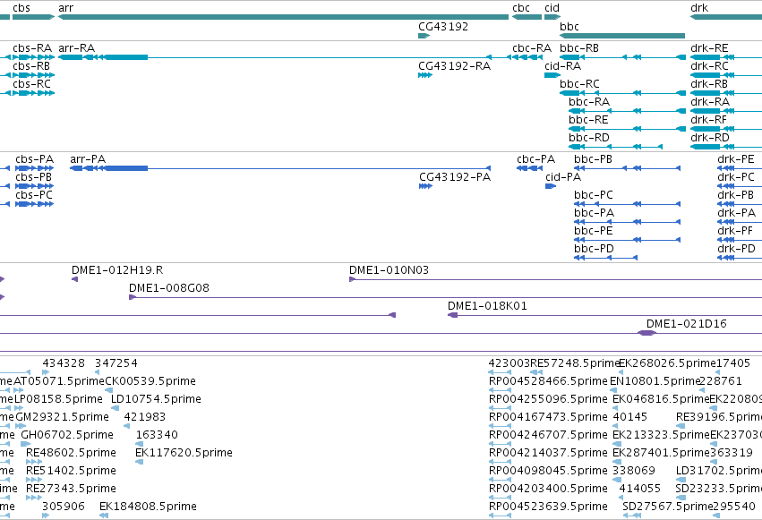Screen dimensions: 762x520
Task: Click the DME1-012H19.R clone arrow
Action: 75,279
